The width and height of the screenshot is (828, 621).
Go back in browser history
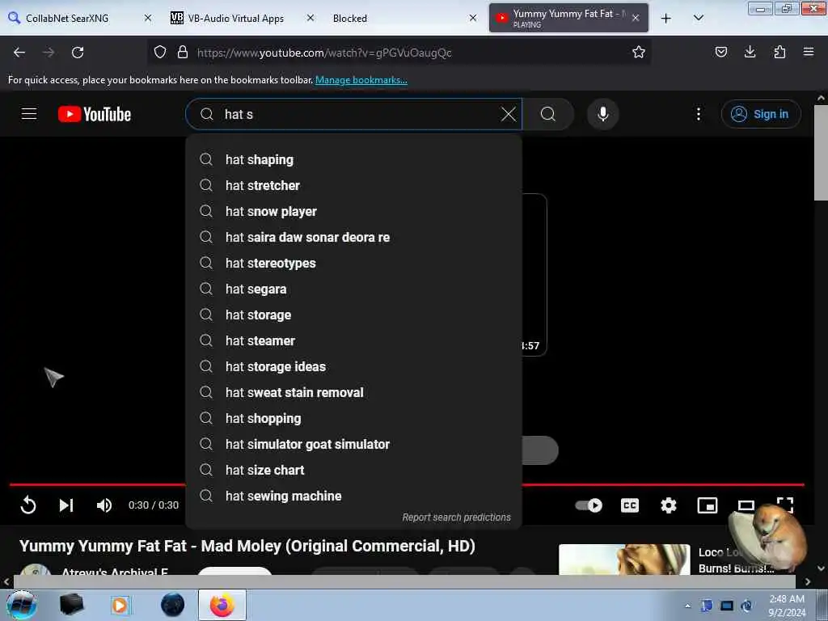pyautogui.click(x=19, y=53)
